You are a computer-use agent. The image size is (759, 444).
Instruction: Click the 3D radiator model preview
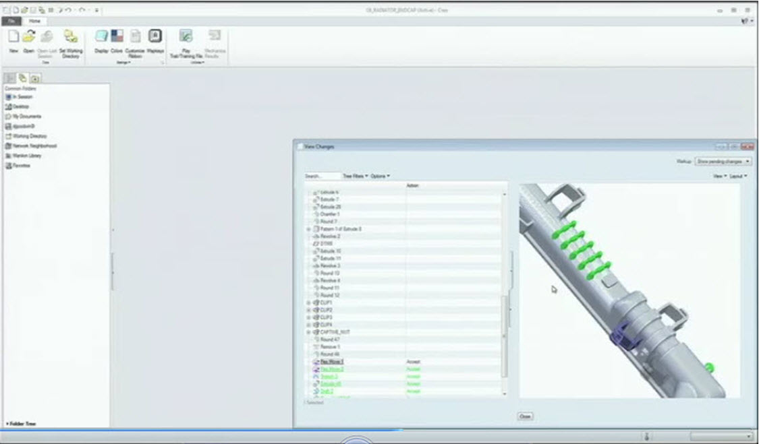tap(629, 290)
